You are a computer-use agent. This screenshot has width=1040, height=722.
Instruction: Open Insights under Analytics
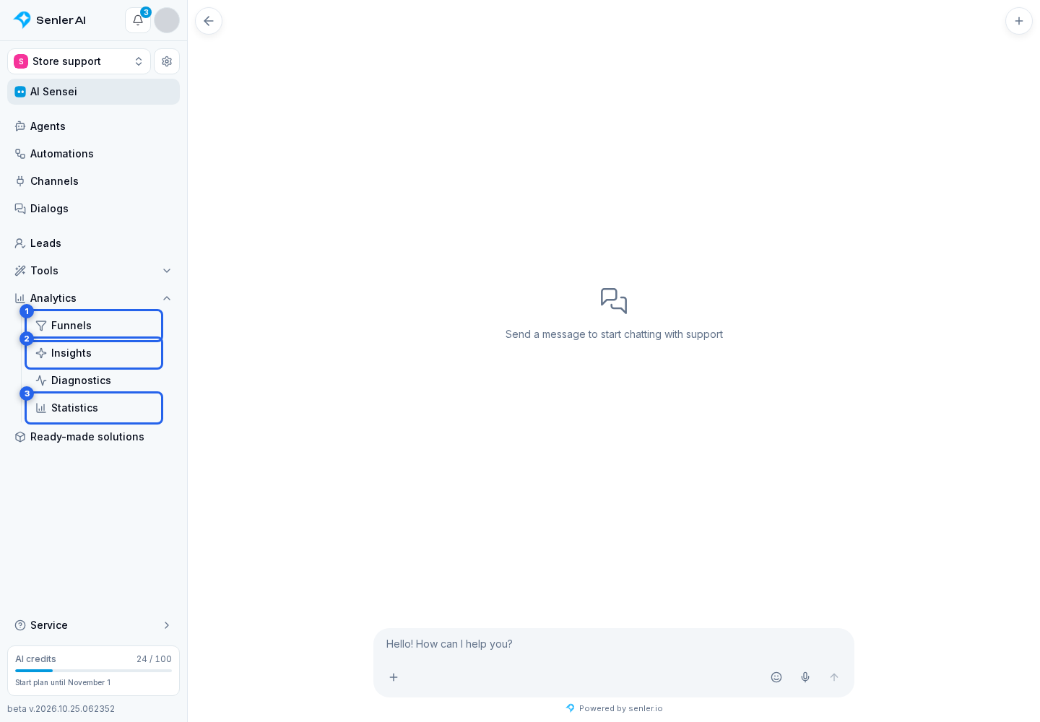pyautogui.click(x=94, y=353)
